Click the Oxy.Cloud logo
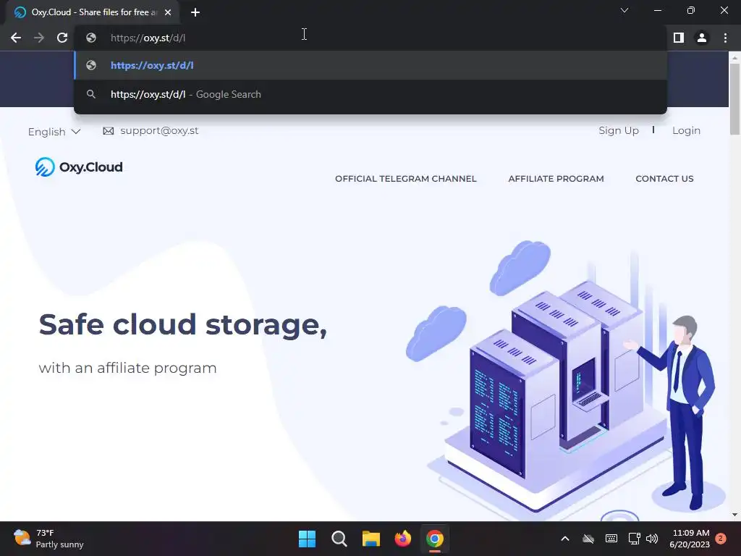741x556 pixels. 79,167
